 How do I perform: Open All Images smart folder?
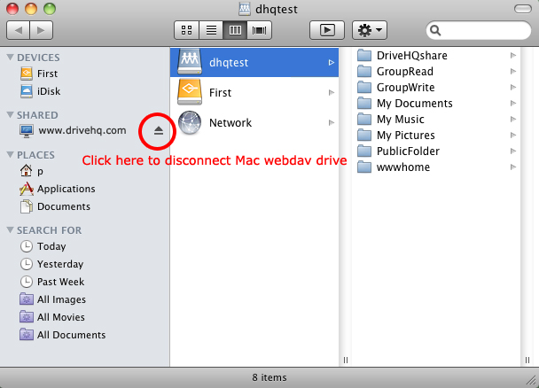(61, 299)
